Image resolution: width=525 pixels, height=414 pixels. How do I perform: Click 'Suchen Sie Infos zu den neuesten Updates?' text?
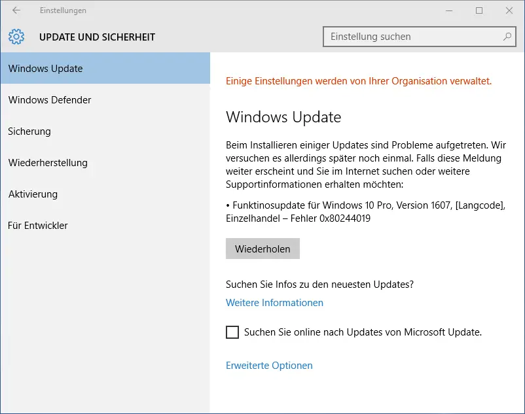[x=319, y=285]
